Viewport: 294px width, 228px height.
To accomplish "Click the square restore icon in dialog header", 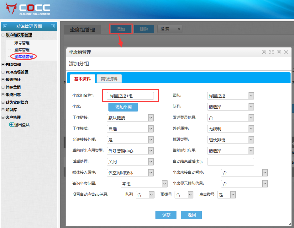I will [279, 52].
